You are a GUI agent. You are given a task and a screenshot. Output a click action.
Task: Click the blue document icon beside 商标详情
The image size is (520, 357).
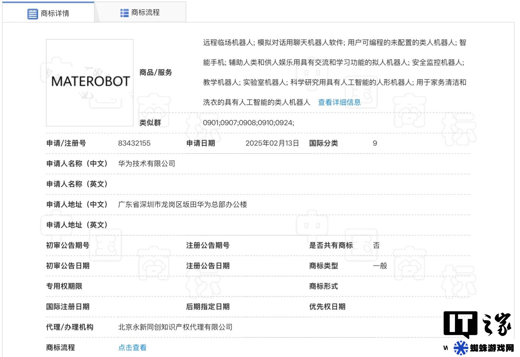(x=32, y=14)
